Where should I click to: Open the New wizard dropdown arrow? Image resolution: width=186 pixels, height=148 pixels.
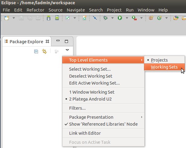click(x=14, y=18)
